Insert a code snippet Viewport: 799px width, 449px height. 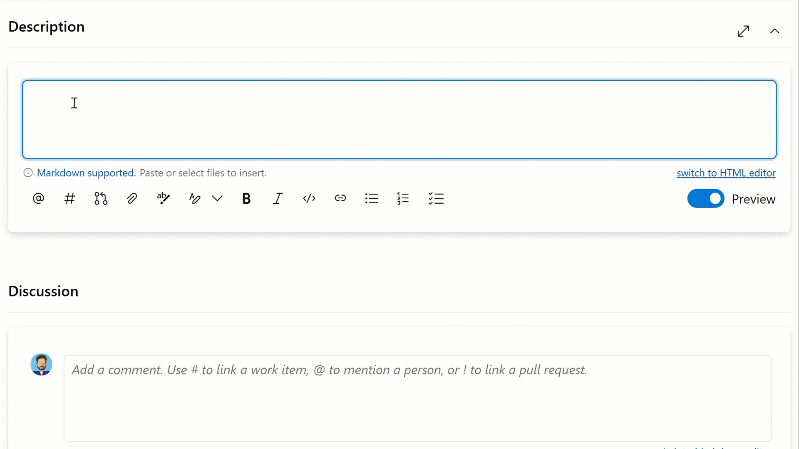click(x=309, y=199)
